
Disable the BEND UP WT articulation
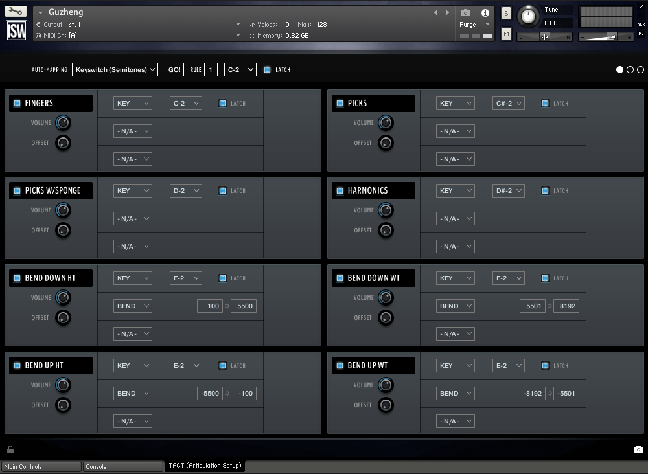click(340, 365)
